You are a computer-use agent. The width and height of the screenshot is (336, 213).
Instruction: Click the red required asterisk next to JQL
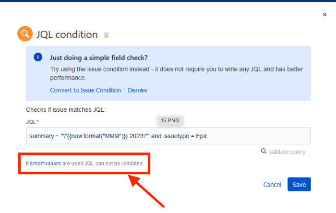tap(38, 121)
